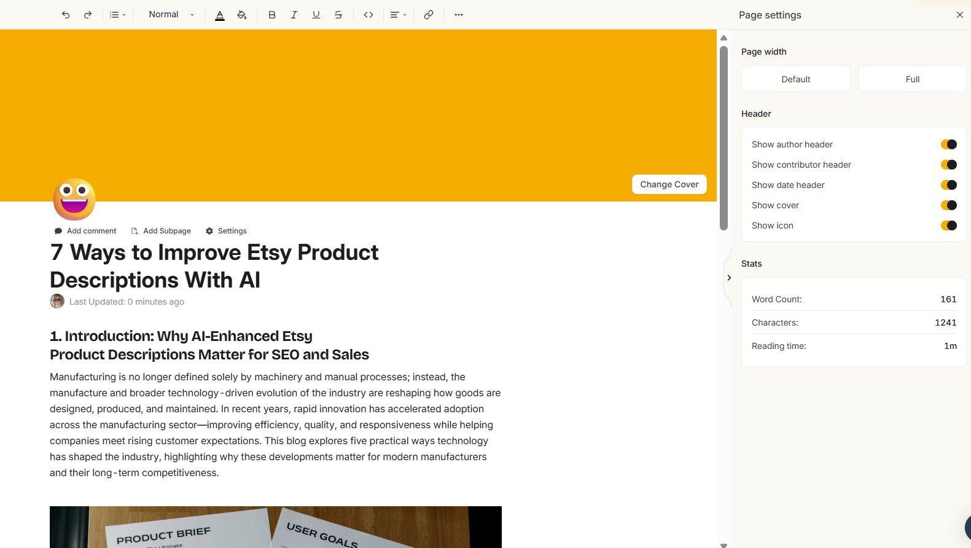Screen dimensions: 971x548
Task: Redo the last action
Action: click(x=88, y=15)
